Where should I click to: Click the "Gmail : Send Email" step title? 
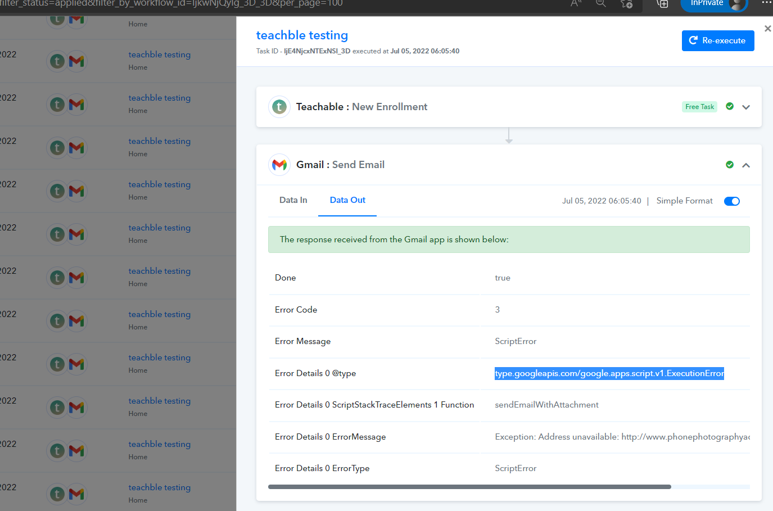340,165
